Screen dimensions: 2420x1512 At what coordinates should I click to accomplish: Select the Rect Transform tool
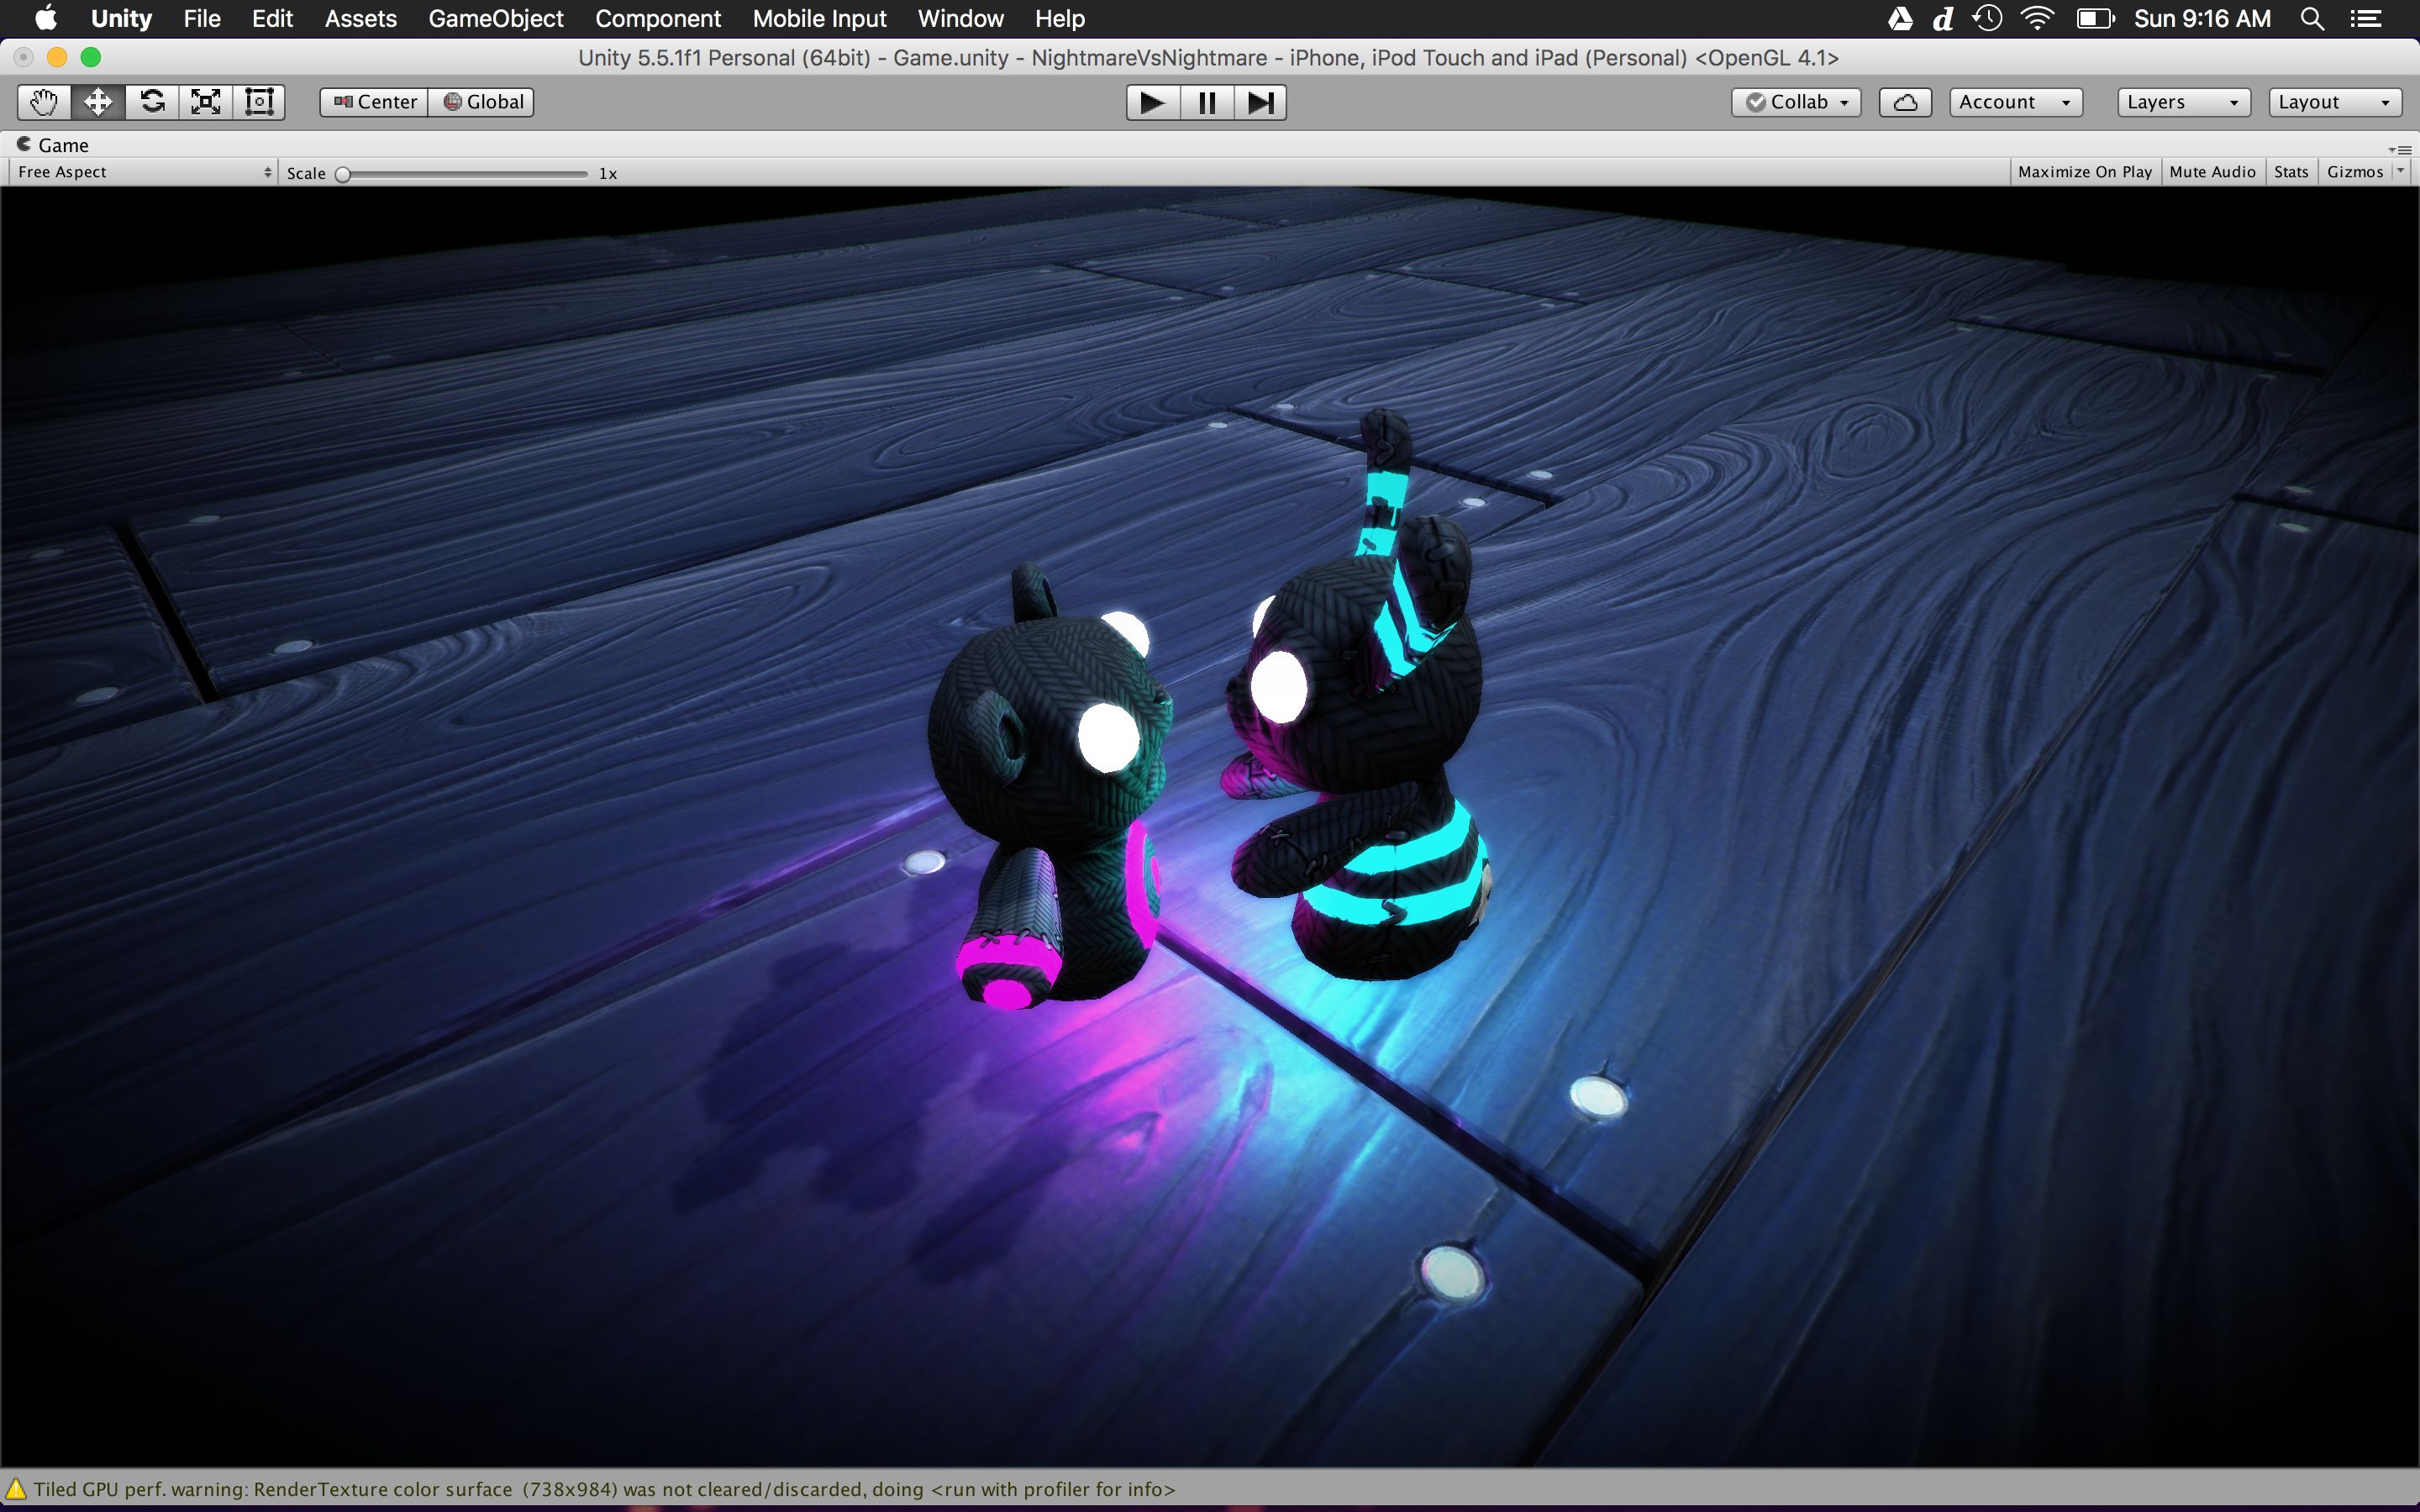click(x=259, y=102)
